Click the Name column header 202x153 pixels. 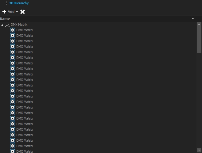point(5,19)
